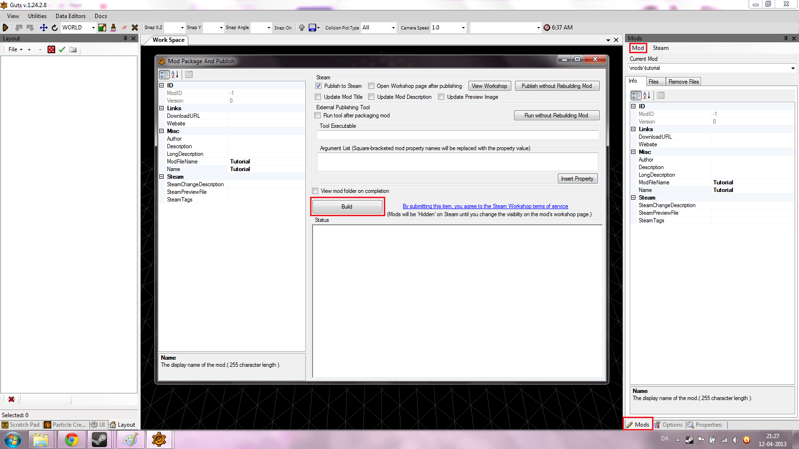The height and width of the screenshot is (449, 799).
Task: Switch to the Files tab in Mods panel
Action: (654, 82)
